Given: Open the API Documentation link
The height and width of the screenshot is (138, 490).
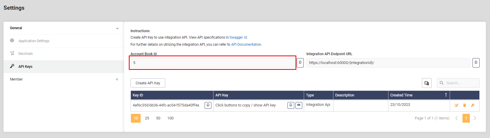Looking at the screenshot, I should tap(246, 45).
